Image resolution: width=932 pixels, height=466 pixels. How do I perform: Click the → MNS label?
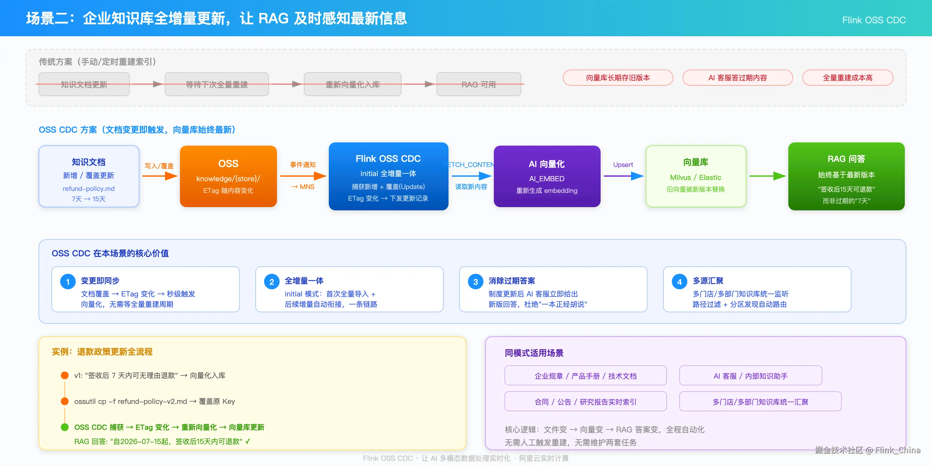[x=303, y=187]
